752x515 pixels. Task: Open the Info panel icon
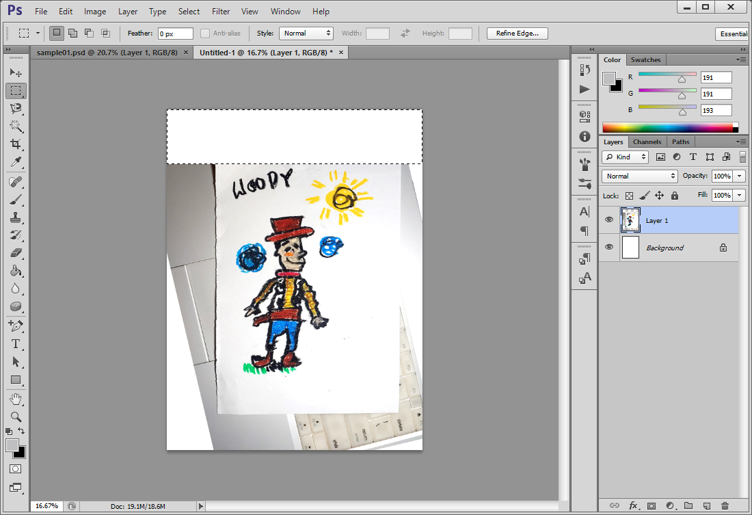pos(585,136)
